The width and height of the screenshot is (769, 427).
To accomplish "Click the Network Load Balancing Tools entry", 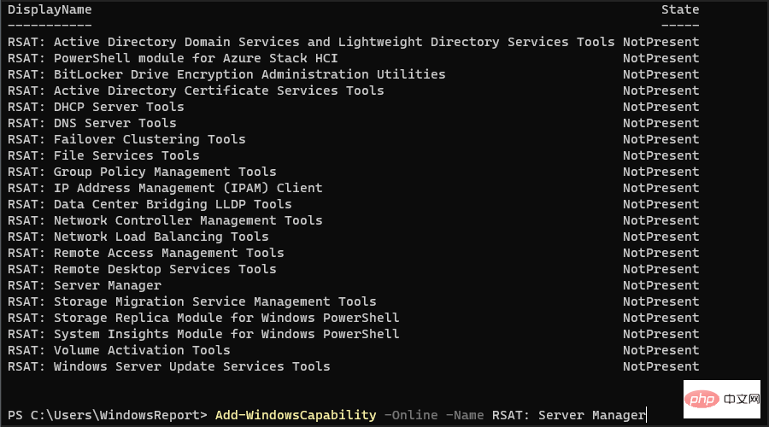I will [138, 237].
